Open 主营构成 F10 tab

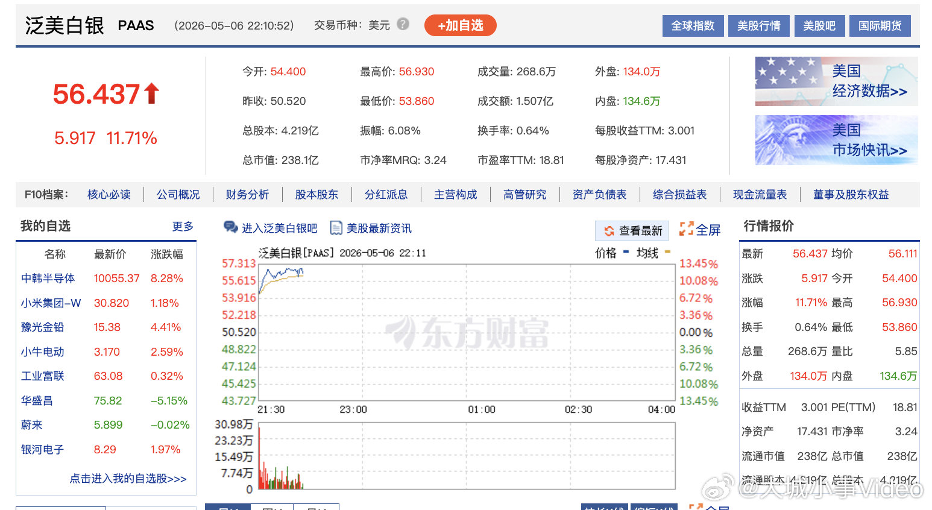(x=456, y=195)
